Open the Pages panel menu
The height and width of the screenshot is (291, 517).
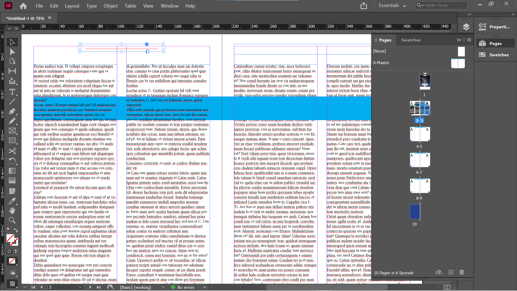469,40
